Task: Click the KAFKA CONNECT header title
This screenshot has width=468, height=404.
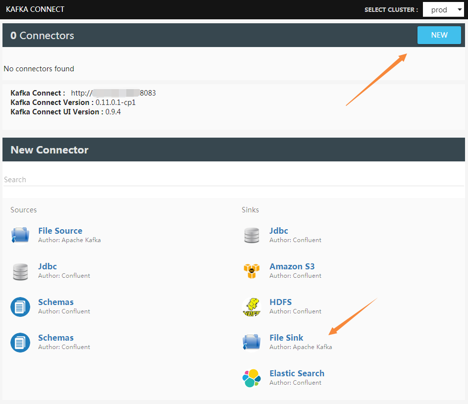Action: click(35, 9)
